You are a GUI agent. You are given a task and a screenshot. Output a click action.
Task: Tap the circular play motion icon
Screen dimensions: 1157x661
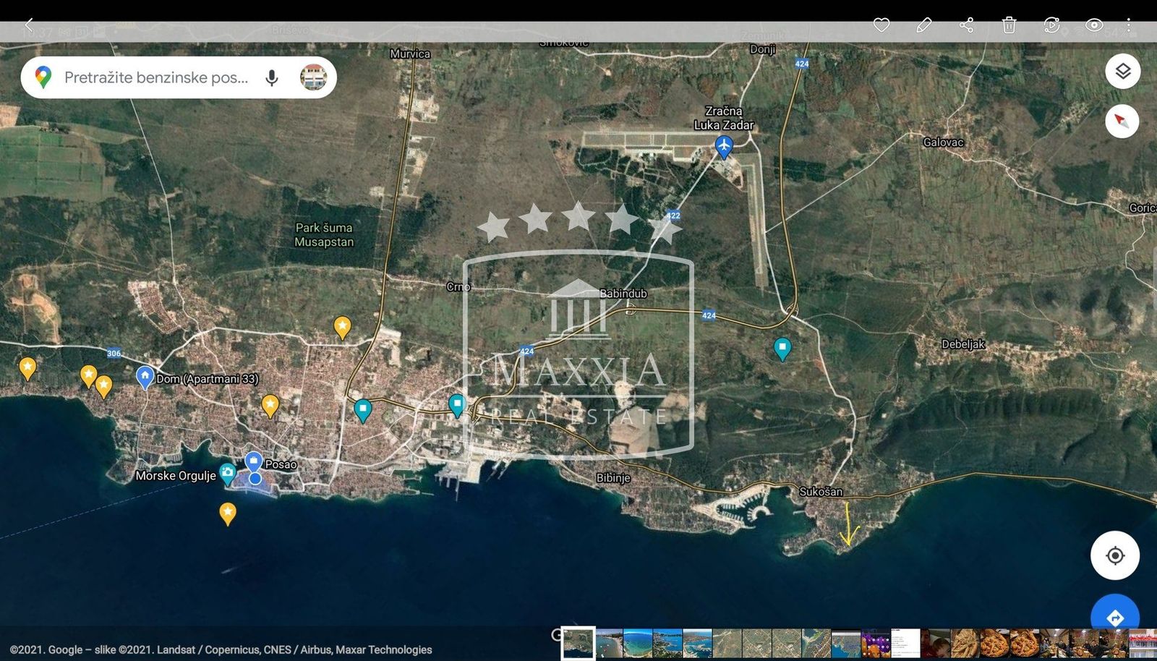(1051, 25)
